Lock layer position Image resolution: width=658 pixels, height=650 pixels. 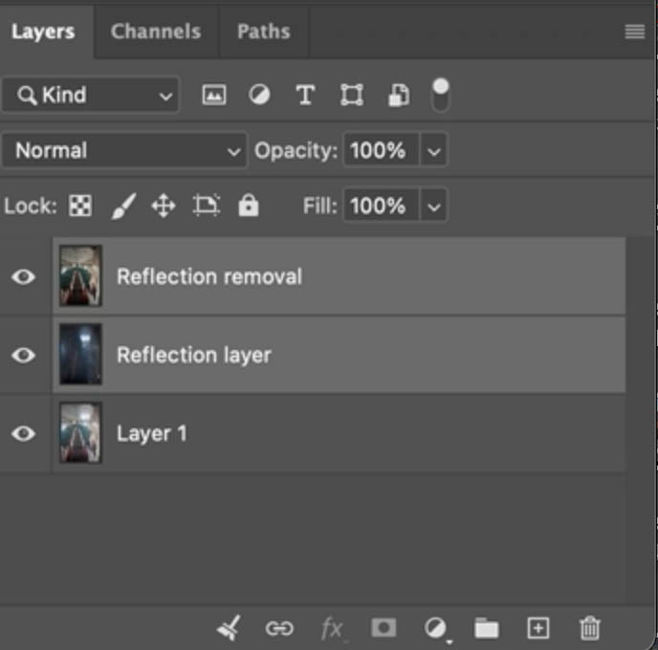164,206
